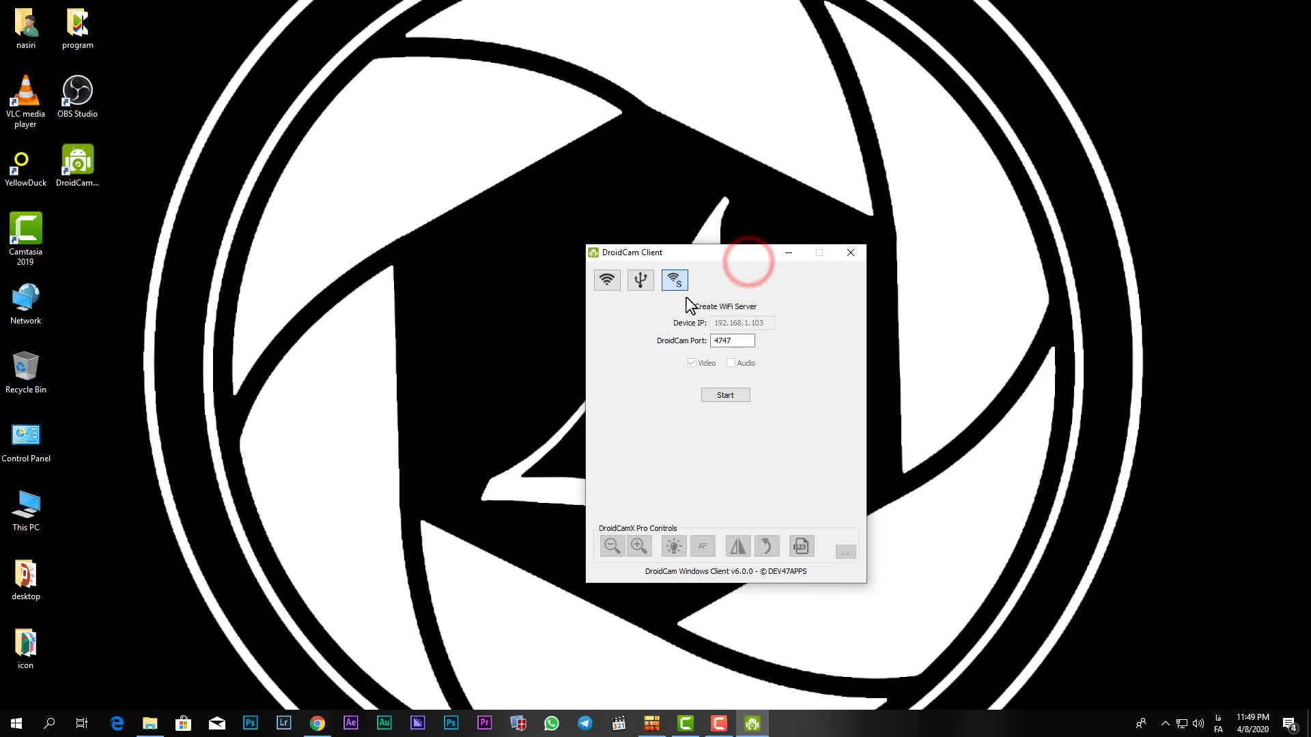
Task: Click the mirror flip video icon
Action: click(x=738, y=546)
